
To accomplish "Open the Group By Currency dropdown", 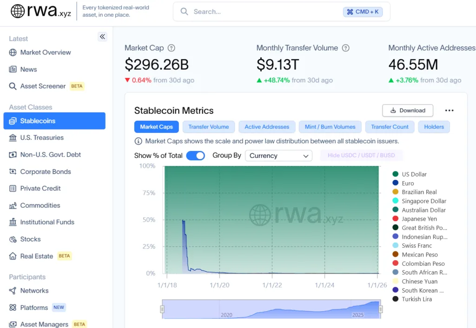I will tap(278, 156).
